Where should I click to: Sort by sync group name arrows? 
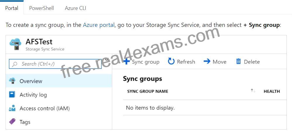[x=253, y=91]
